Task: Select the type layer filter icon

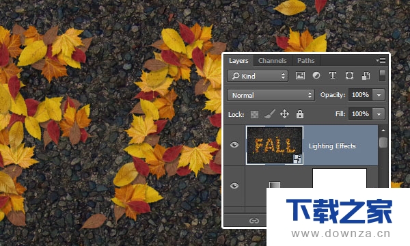Action: (333, 76)
